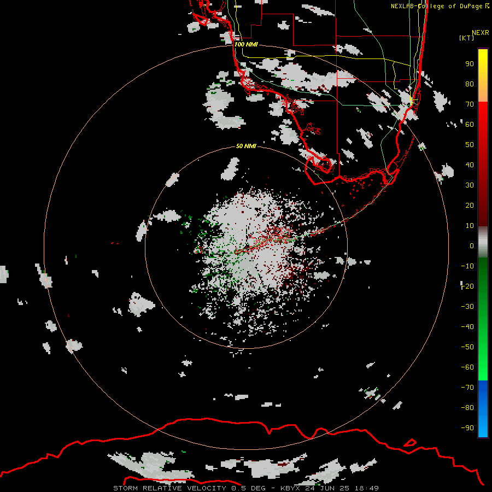The width and height of the screenshot is (492, 492).
Task: Click the -40 scale value
Action: [x=467, y=327]
